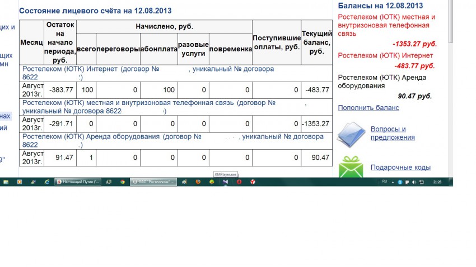Launch Yandex browser from the taskbar

click(x=253, y=182)
